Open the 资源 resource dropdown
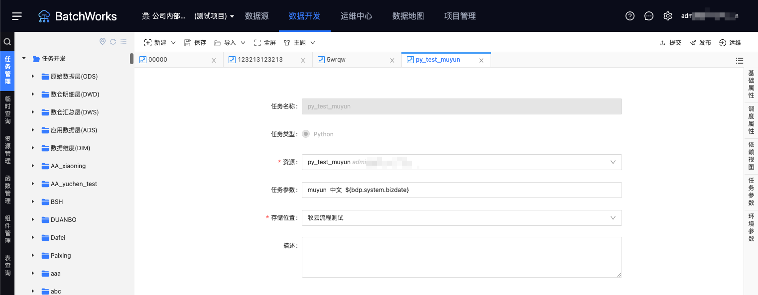 pos(462,162)
